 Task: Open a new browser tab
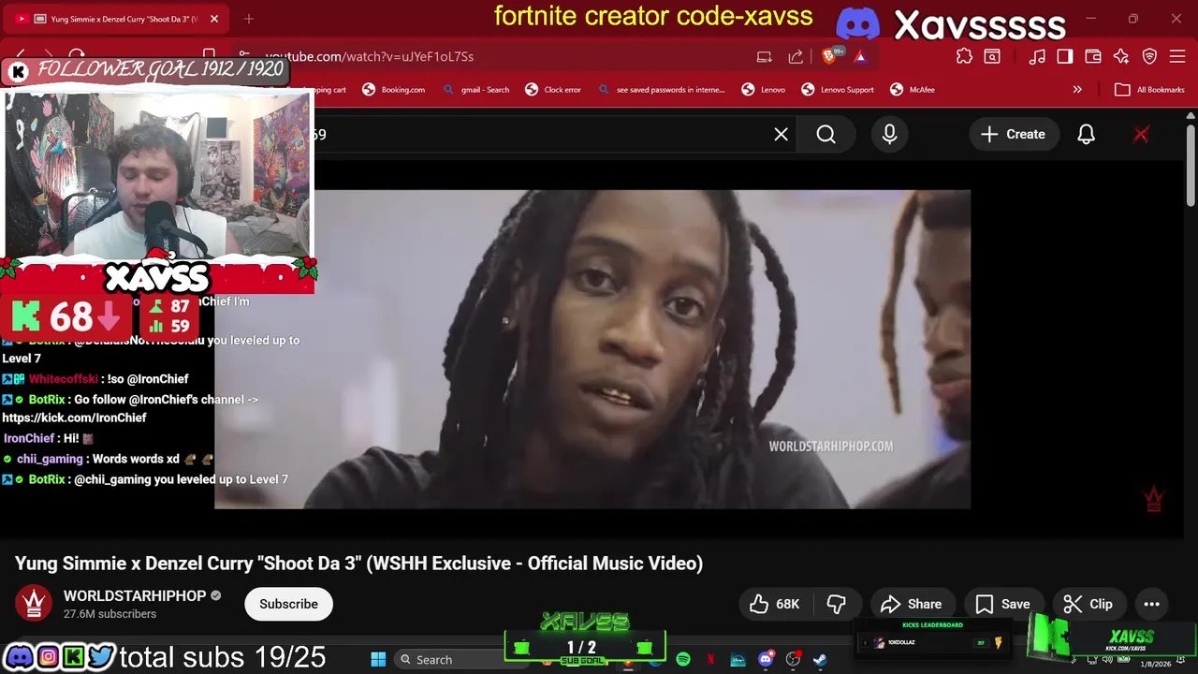point(248,19)
